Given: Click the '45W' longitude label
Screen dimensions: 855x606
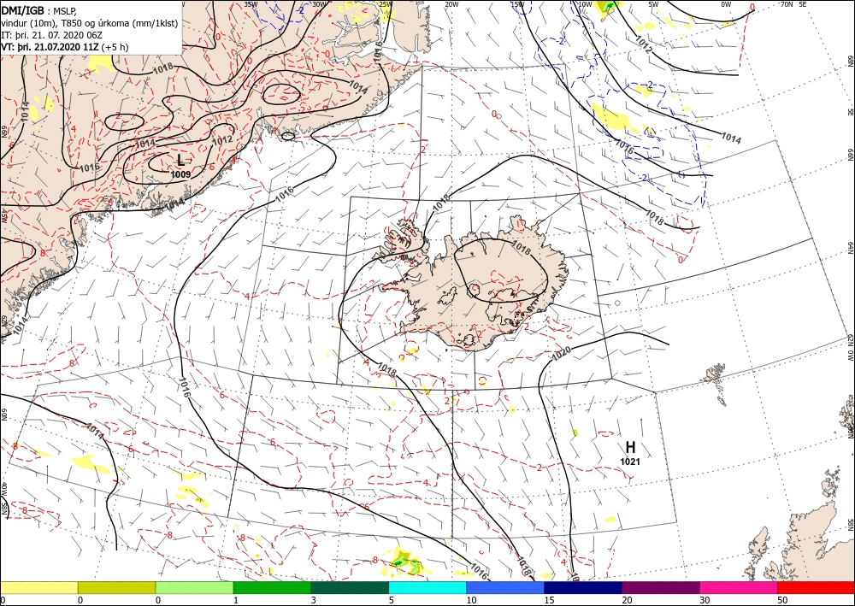Looking at the screenshot, I should pos(3,215).
